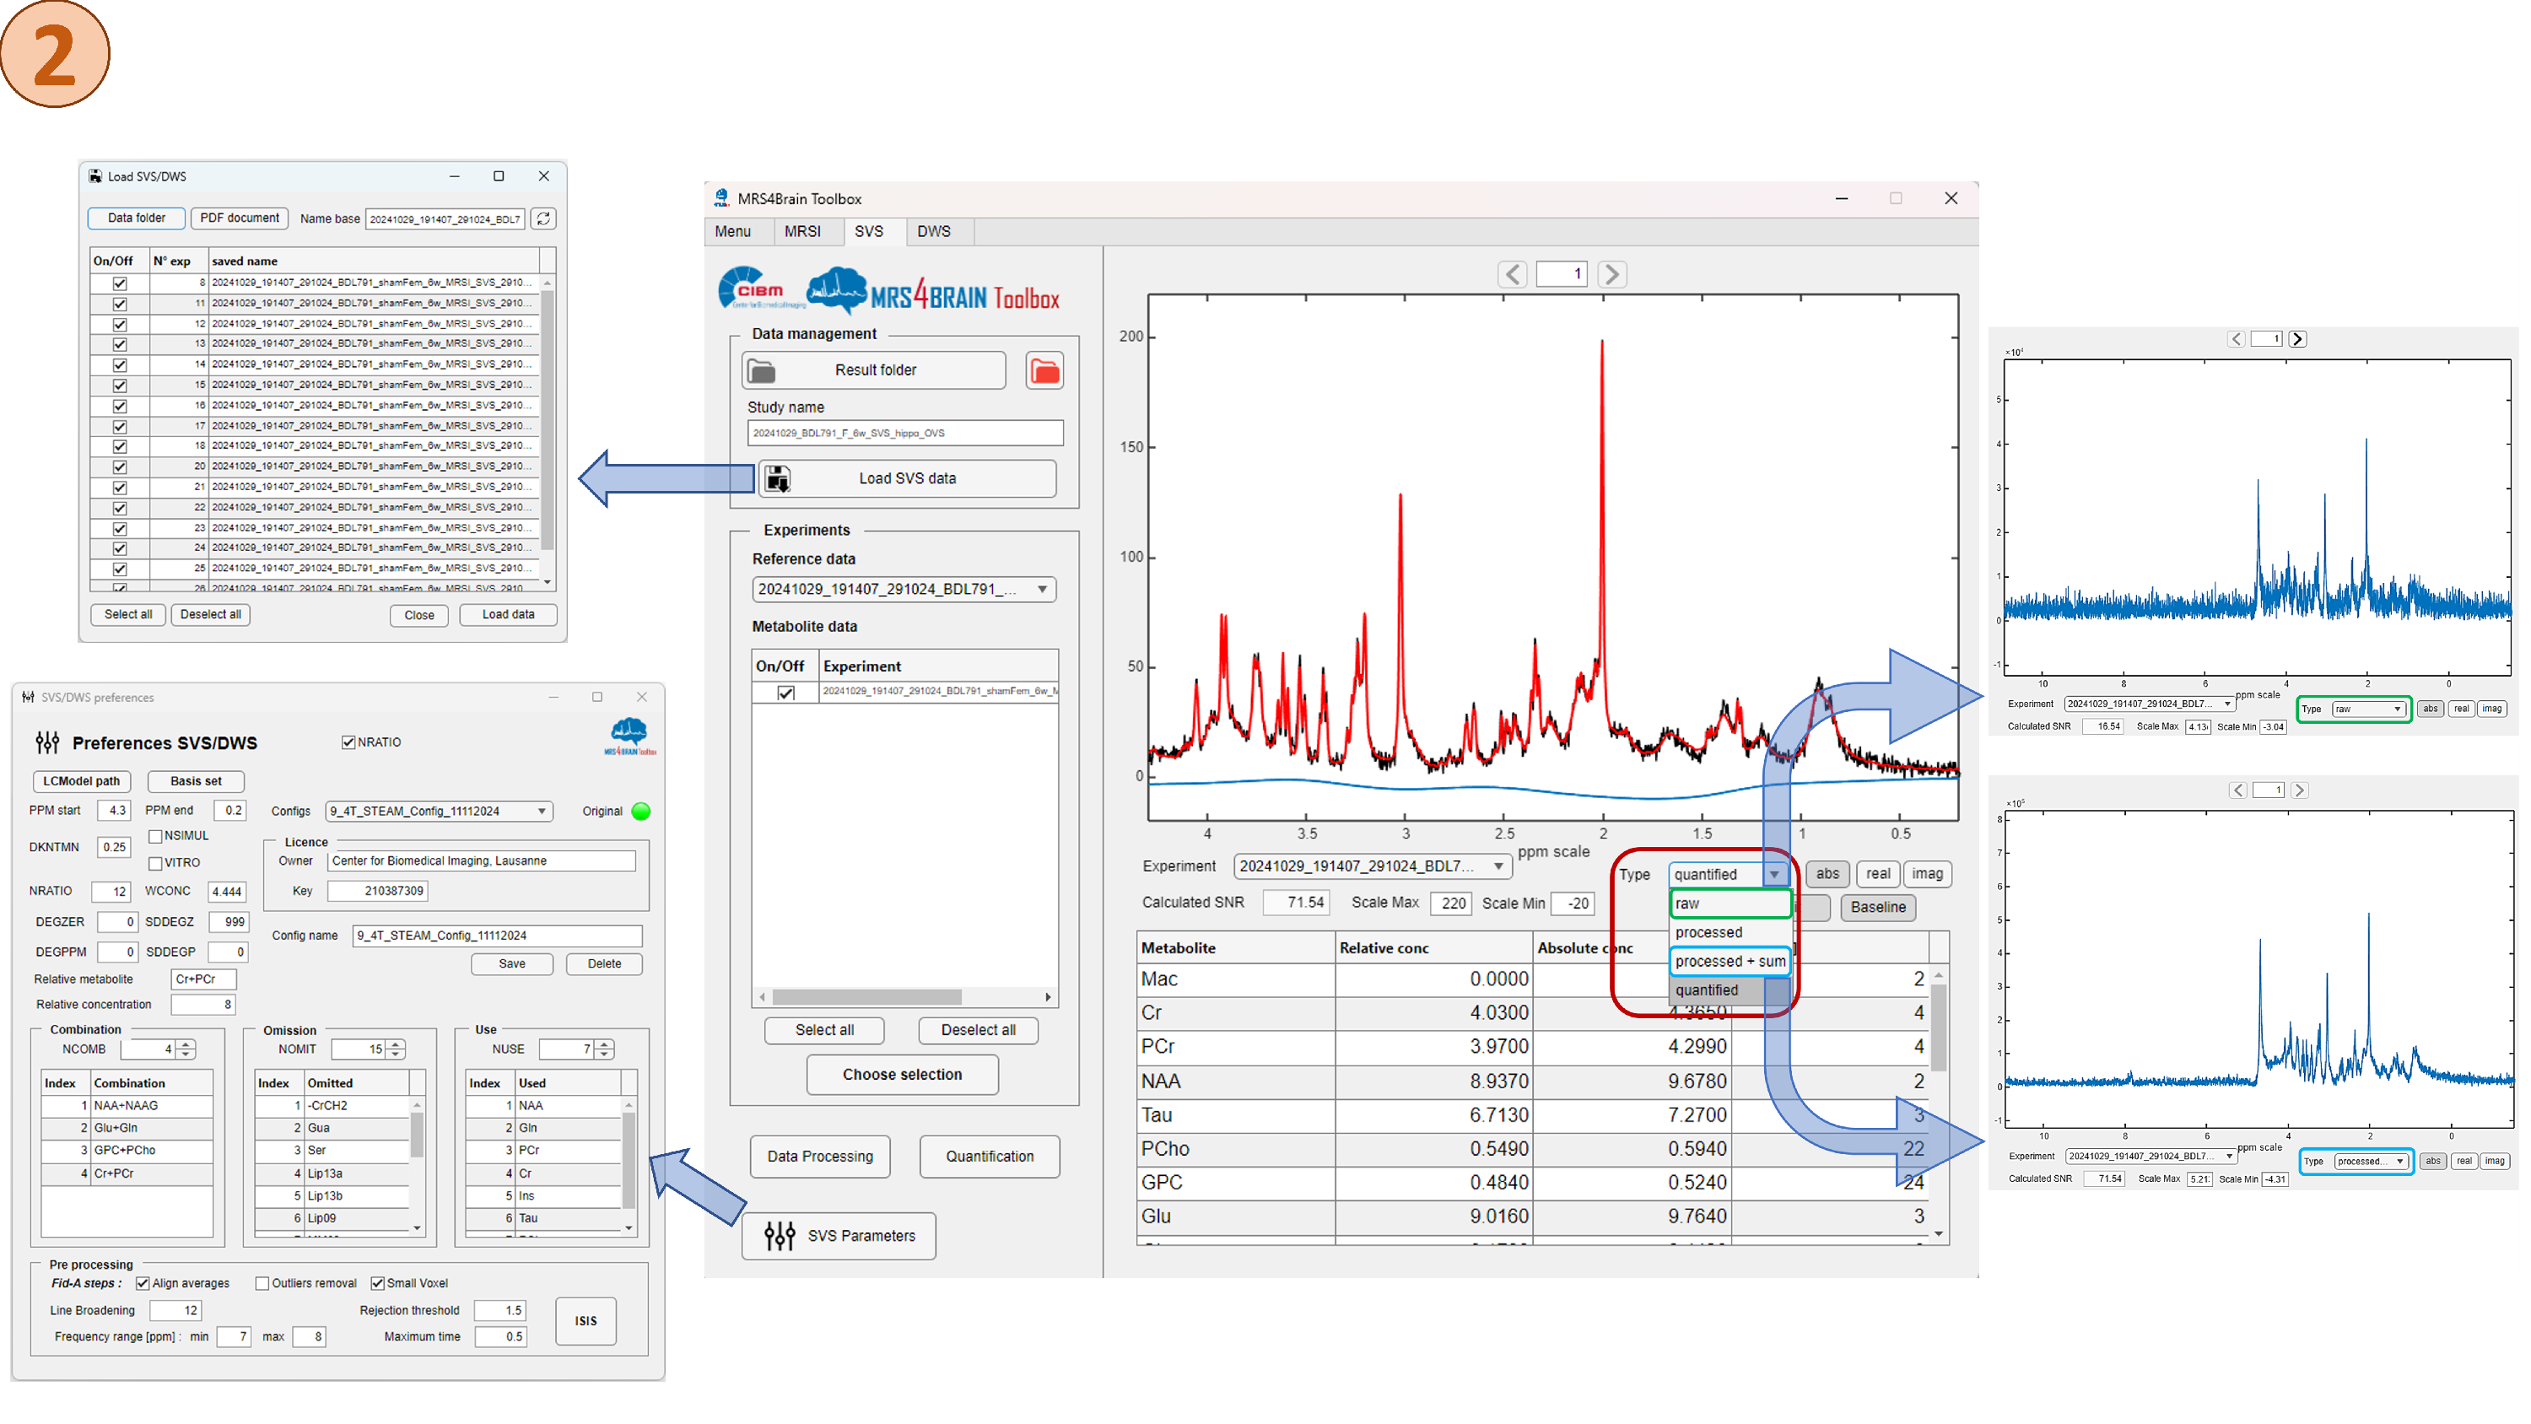Image resolution: width=2531 pixels, height=1424 pixels.
Task: Click the gray folder icon on Result folder
Action: click(762, 370)
